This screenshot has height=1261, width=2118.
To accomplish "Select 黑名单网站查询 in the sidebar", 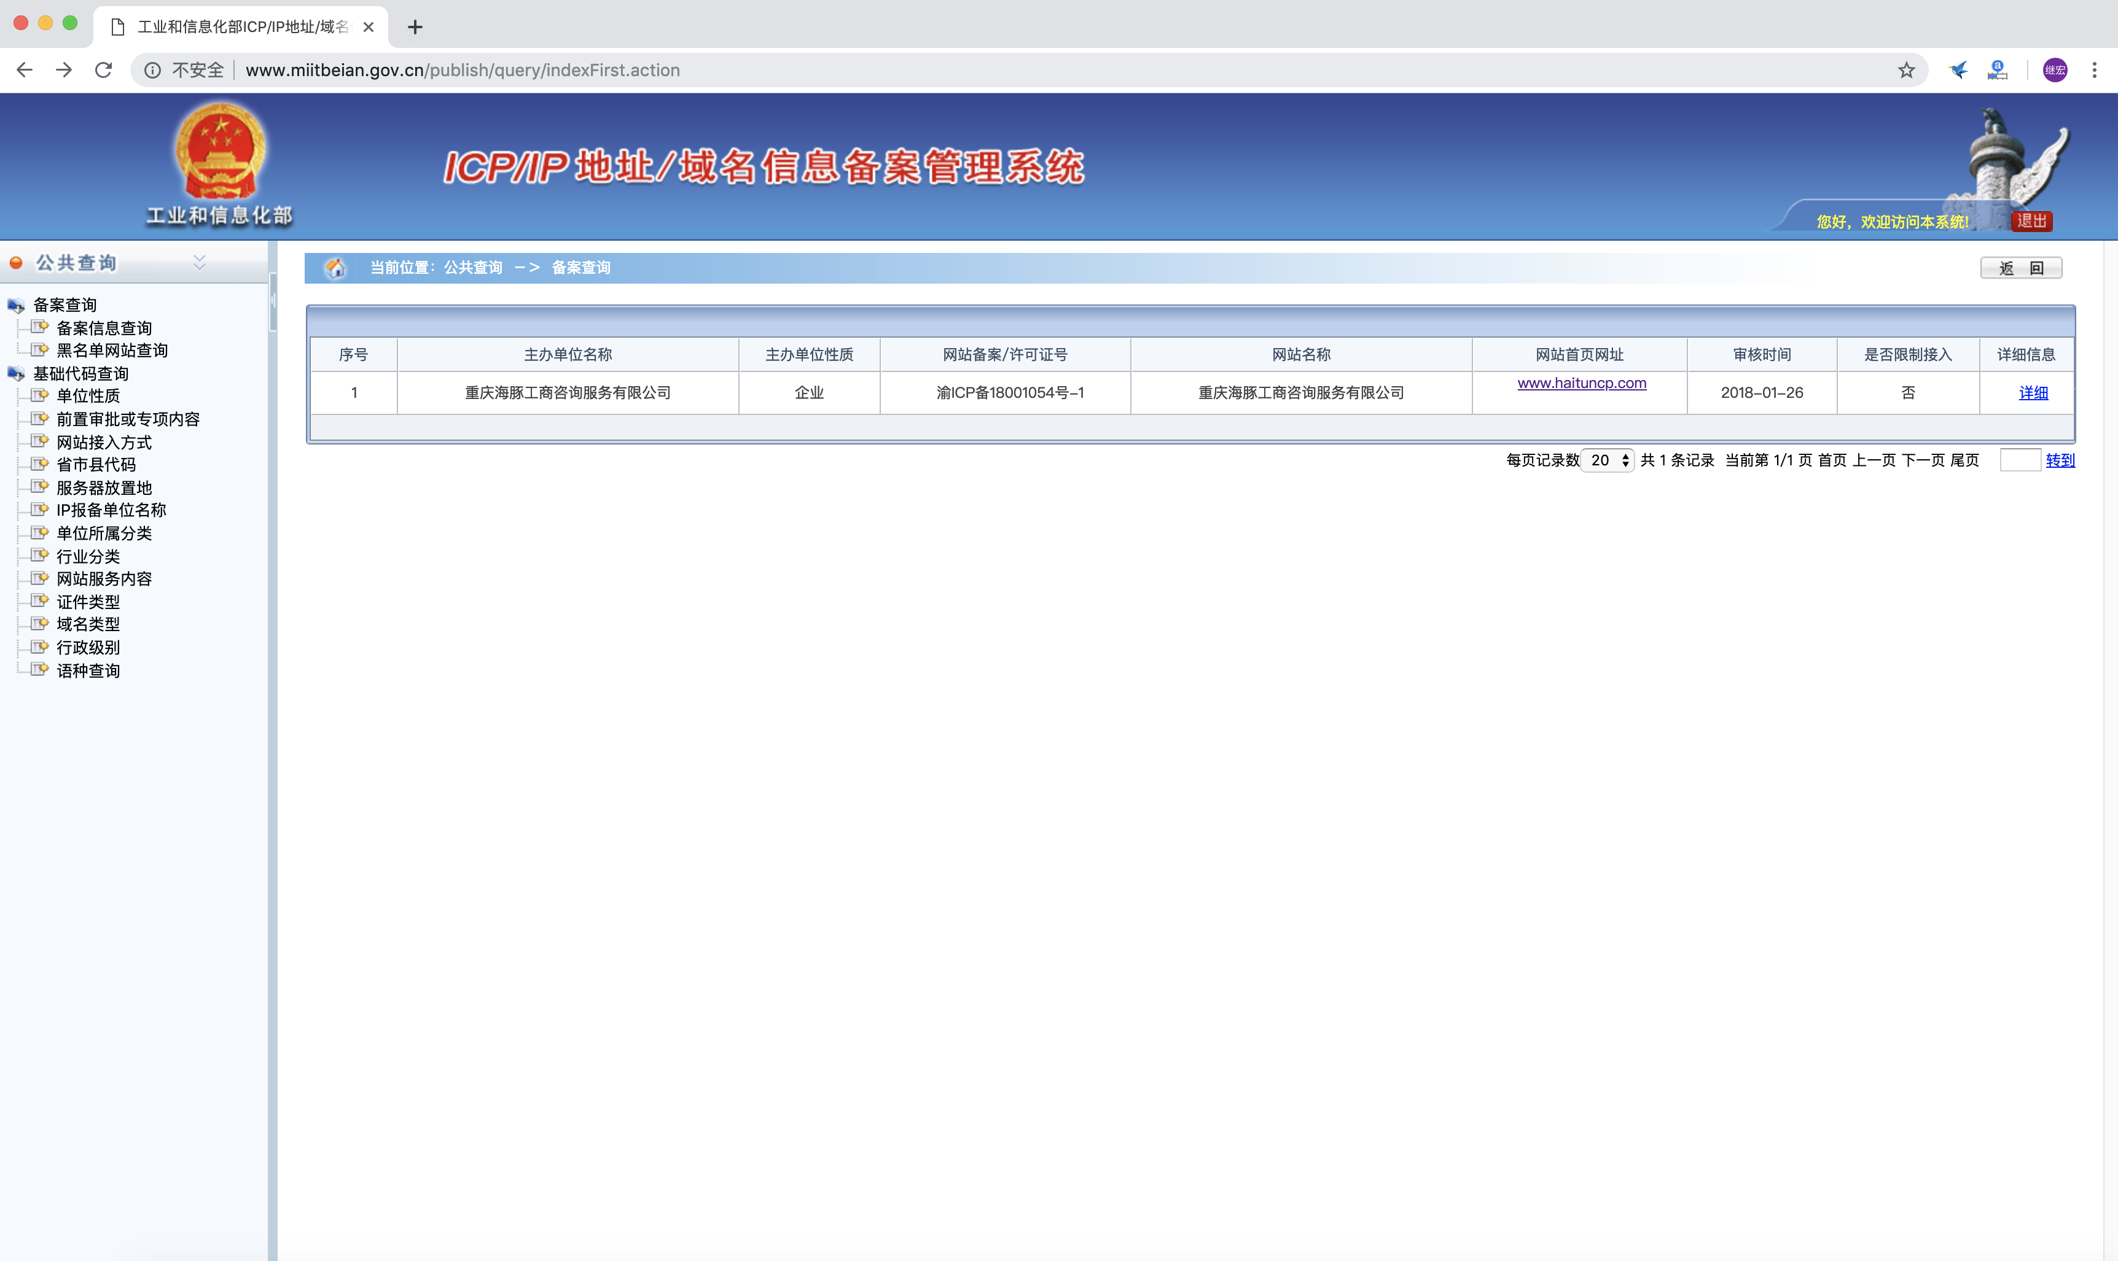I will click(111, 350).
